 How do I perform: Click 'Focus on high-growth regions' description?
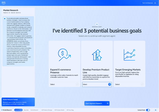[127, 74]
